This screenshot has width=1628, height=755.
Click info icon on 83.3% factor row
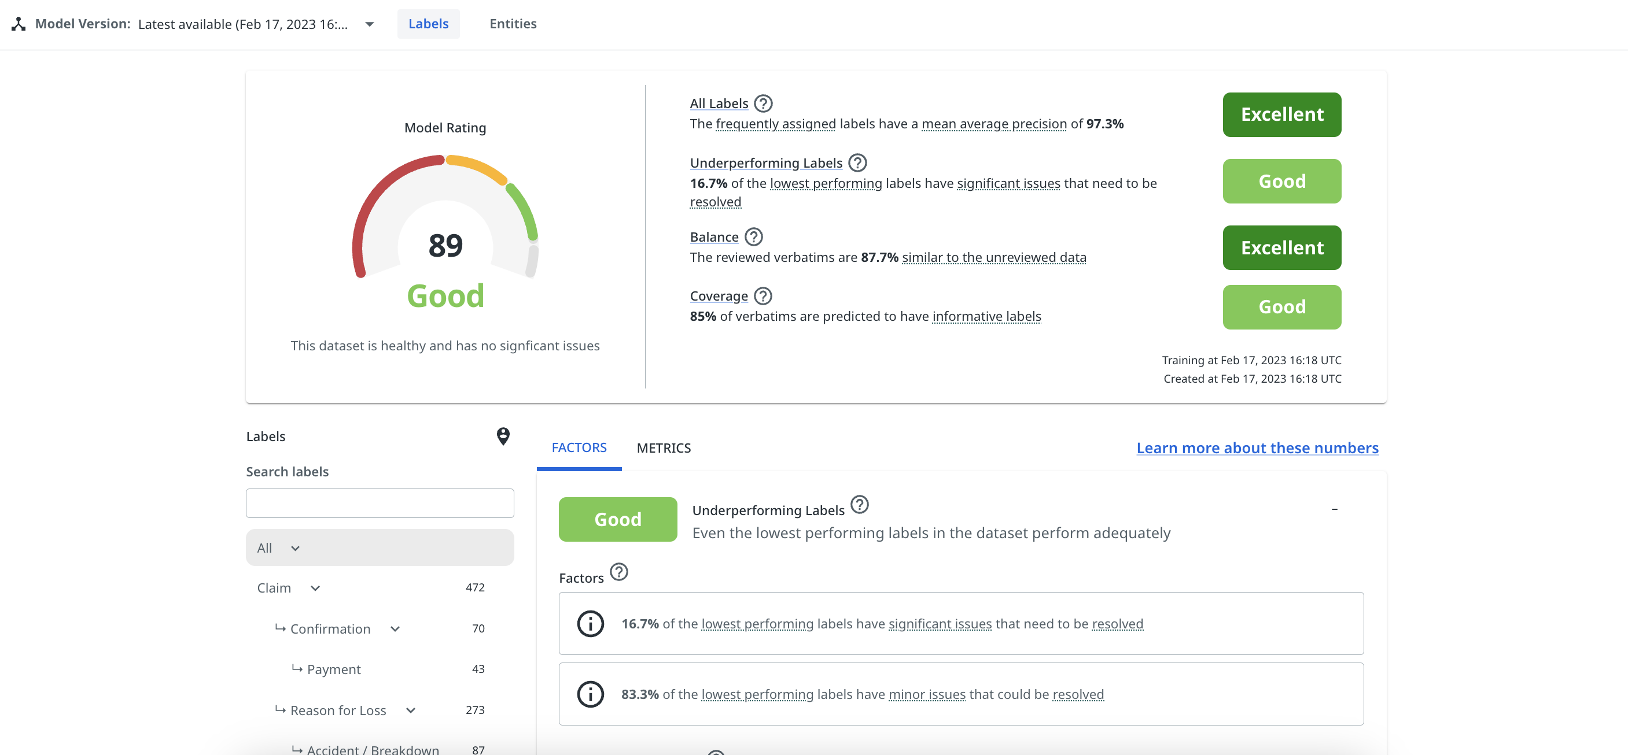click(x=590, y=694)
